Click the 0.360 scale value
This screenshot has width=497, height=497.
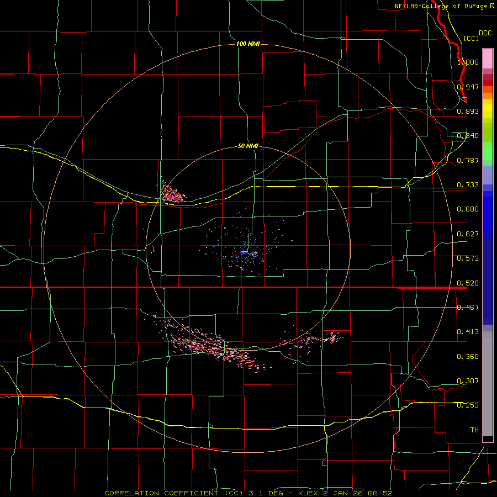click(x=468, y=357)
